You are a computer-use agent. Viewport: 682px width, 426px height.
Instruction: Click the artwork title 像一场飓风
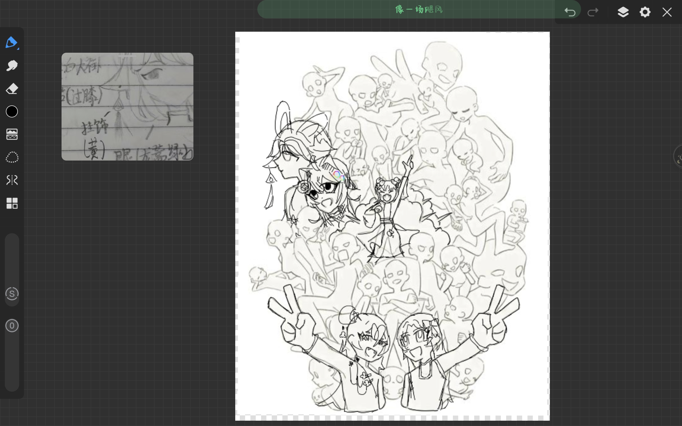[x=419, y=10]
